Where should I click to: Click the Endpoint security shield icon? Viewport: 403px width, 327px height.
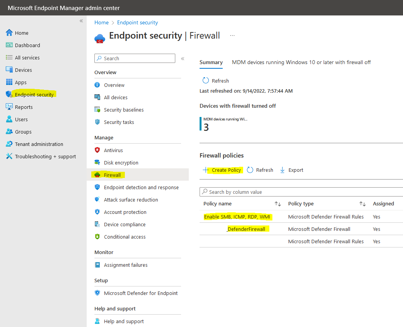(9, 95)
